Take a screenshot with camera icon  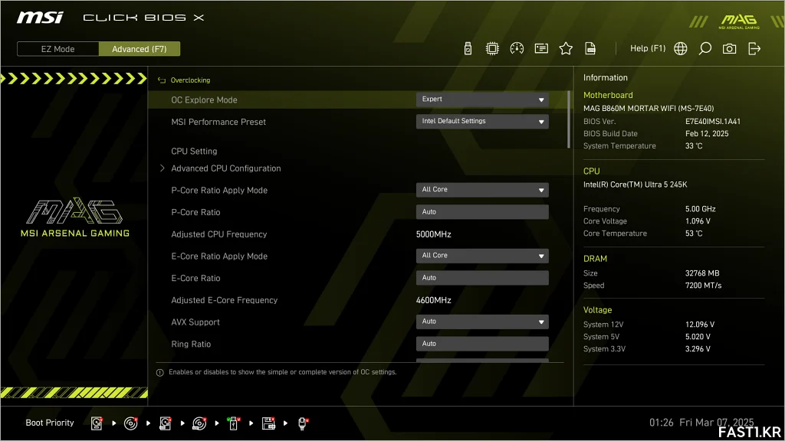pos(730,48)
